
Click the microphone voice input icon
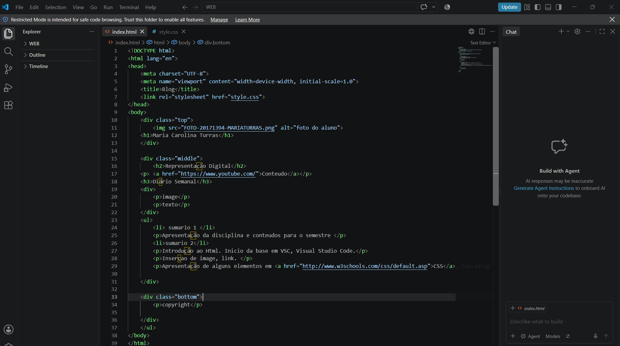tap(595, 336)
